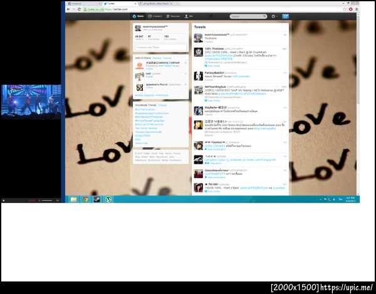Open the Me profile page
The width and height of the screenshot is (376, 294).
click(189, 16)
